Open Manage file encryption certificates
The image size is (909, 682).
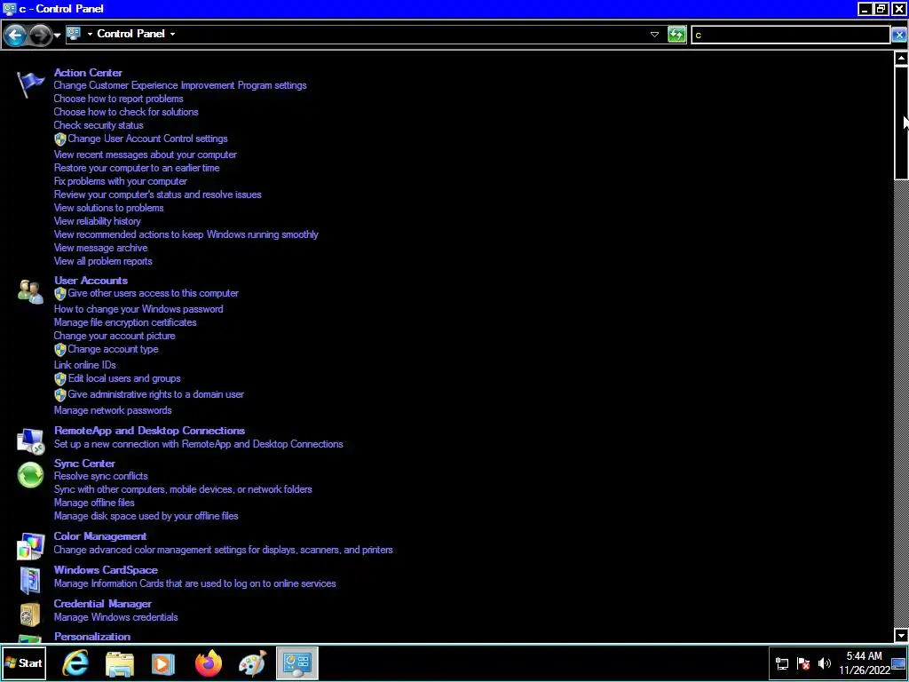click(125, 322)
